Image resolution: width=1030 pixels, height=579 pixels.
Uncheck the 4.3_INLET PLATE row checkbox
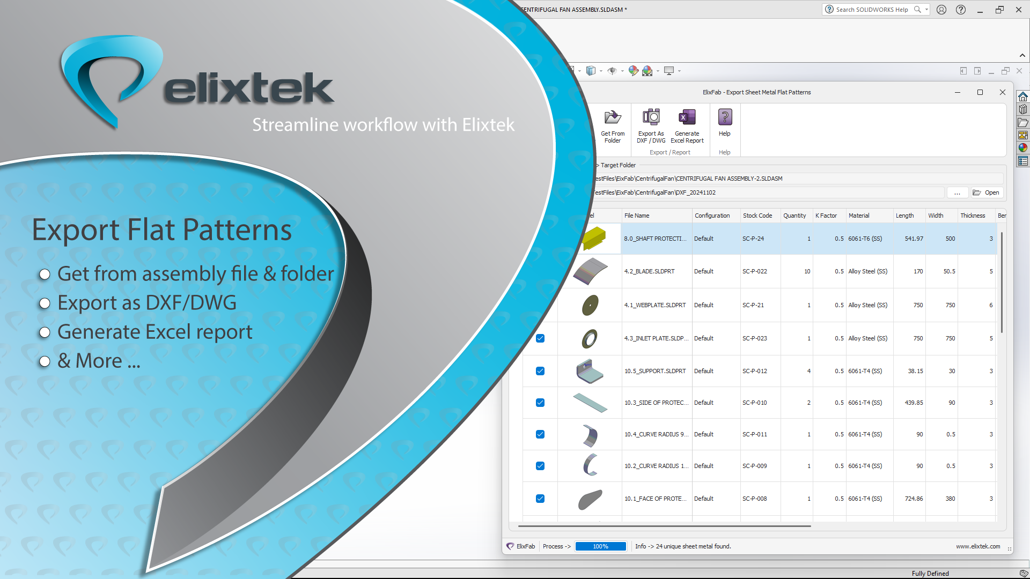[x=540, y=338]
